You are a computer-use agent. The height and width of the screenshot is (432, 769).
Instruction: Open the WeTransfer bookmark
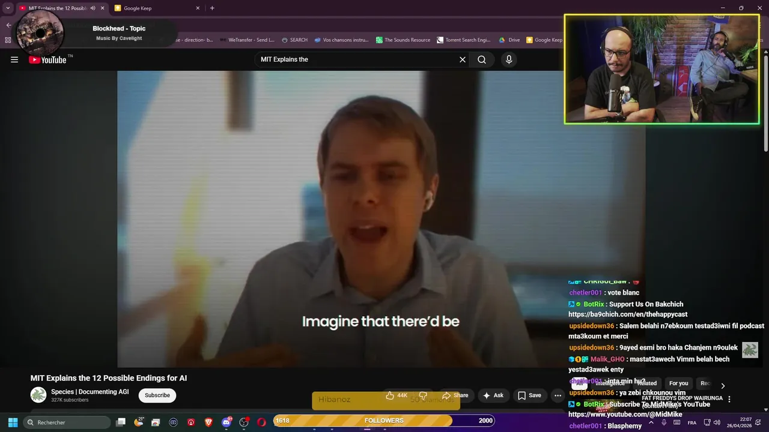pos(247,40)
